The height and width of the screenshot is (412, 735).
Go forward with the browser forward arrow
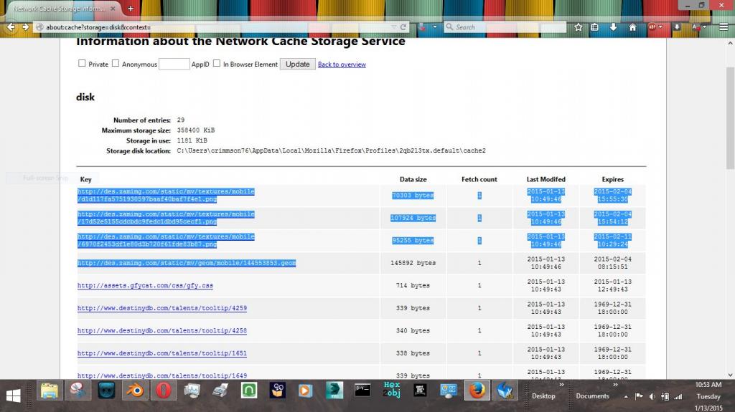(25, 27)
